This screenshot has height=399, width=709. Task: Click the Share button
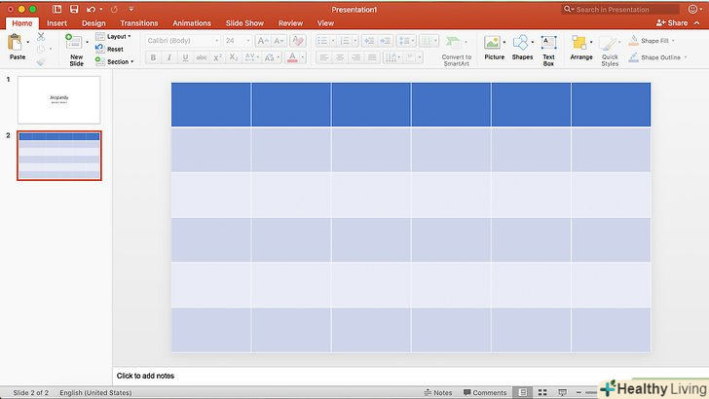(x=672, y=23)
